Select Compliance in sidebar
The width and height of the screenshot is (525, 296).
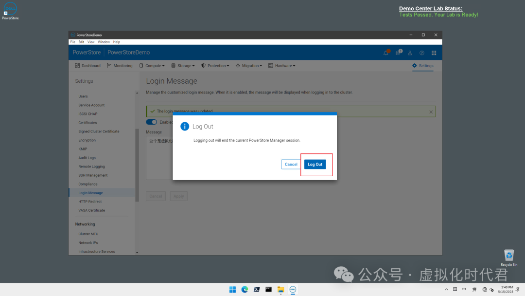87,184
